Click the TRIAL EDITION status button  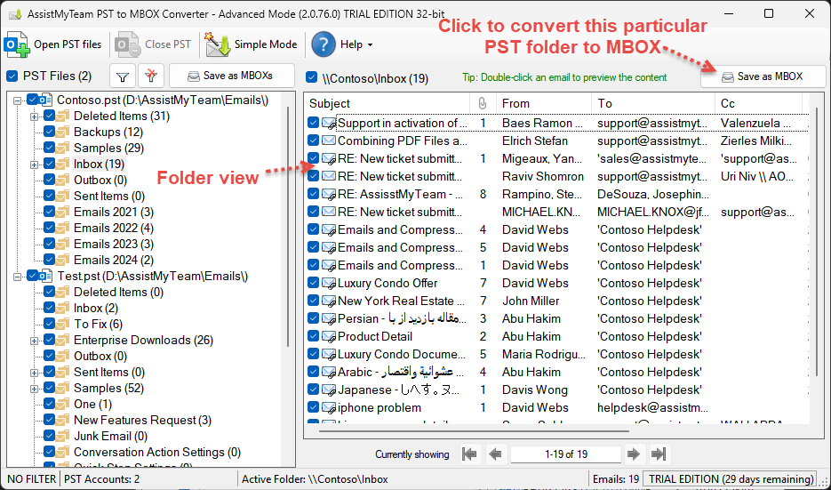point(731,479)
